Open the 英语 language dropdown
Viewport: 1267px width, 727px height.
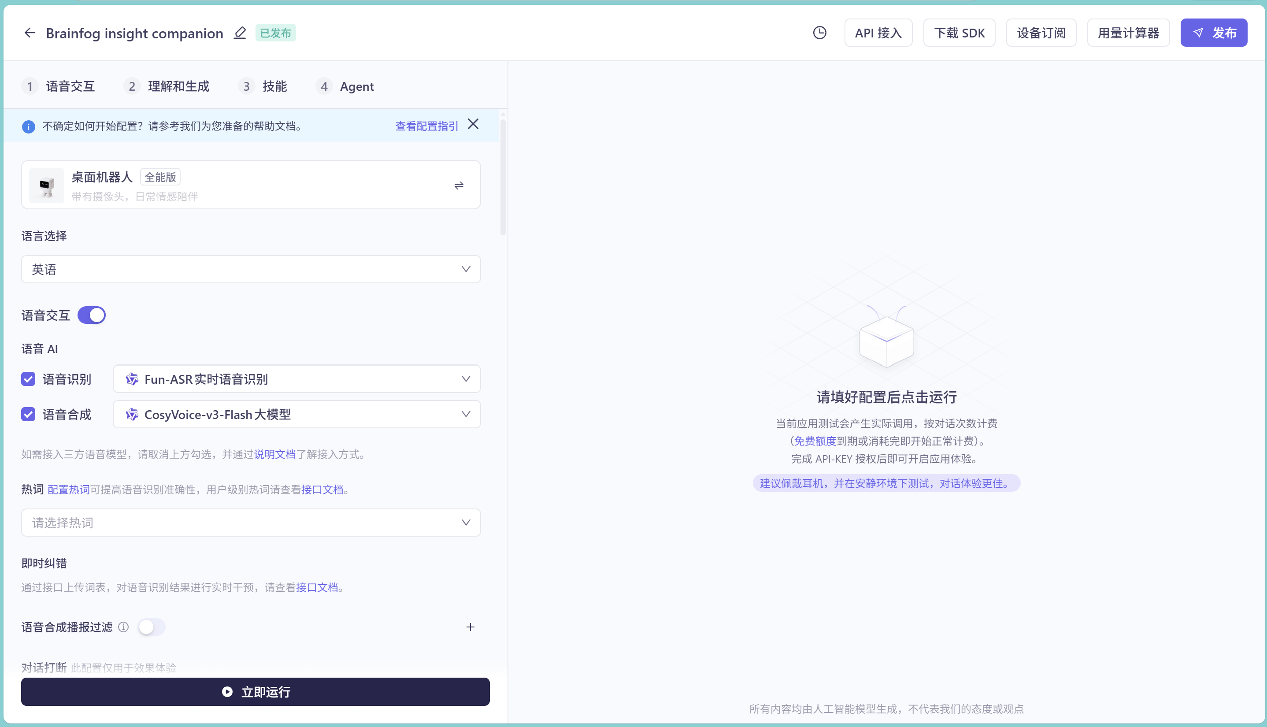(251, 270)
